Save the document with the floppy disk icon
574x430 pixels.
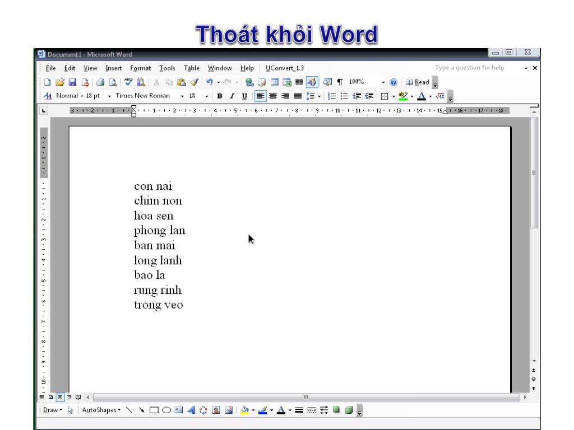[72, 82]
